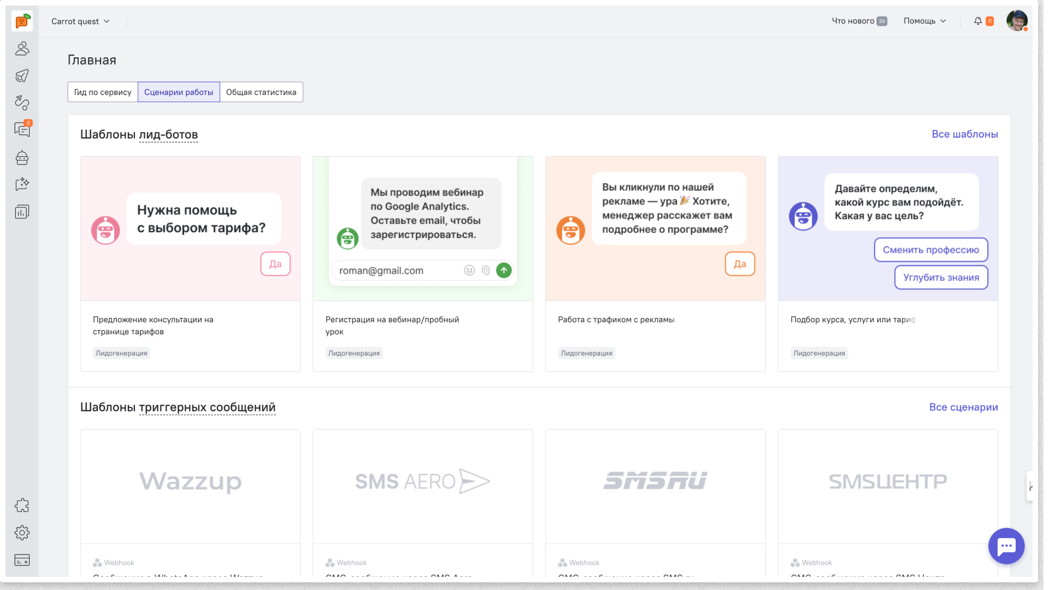Open the users (leads) sidebar icon

(22, 49)
